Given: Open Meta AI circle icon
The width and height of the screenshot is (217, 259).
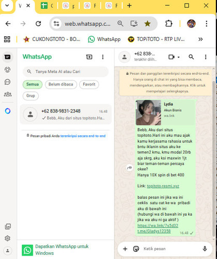Looking at the screenshot, I should pos(8,111).
